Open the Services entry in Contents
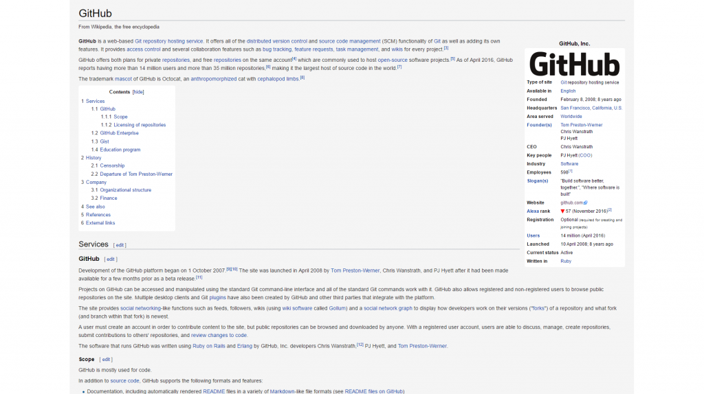The image size is (704, 394). (95, 102)
